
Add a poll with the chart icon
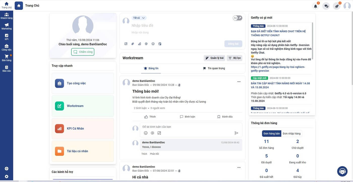coord(139,44)
